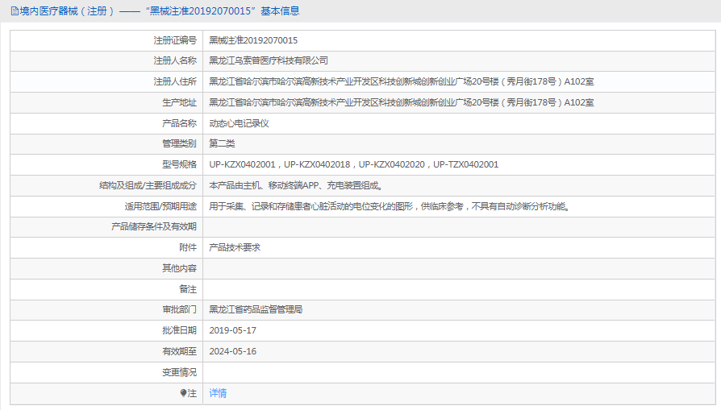Viewport: 721px width, 410px height.
Task: Click the 注册人住所 address value
Action: pos(402,81)
